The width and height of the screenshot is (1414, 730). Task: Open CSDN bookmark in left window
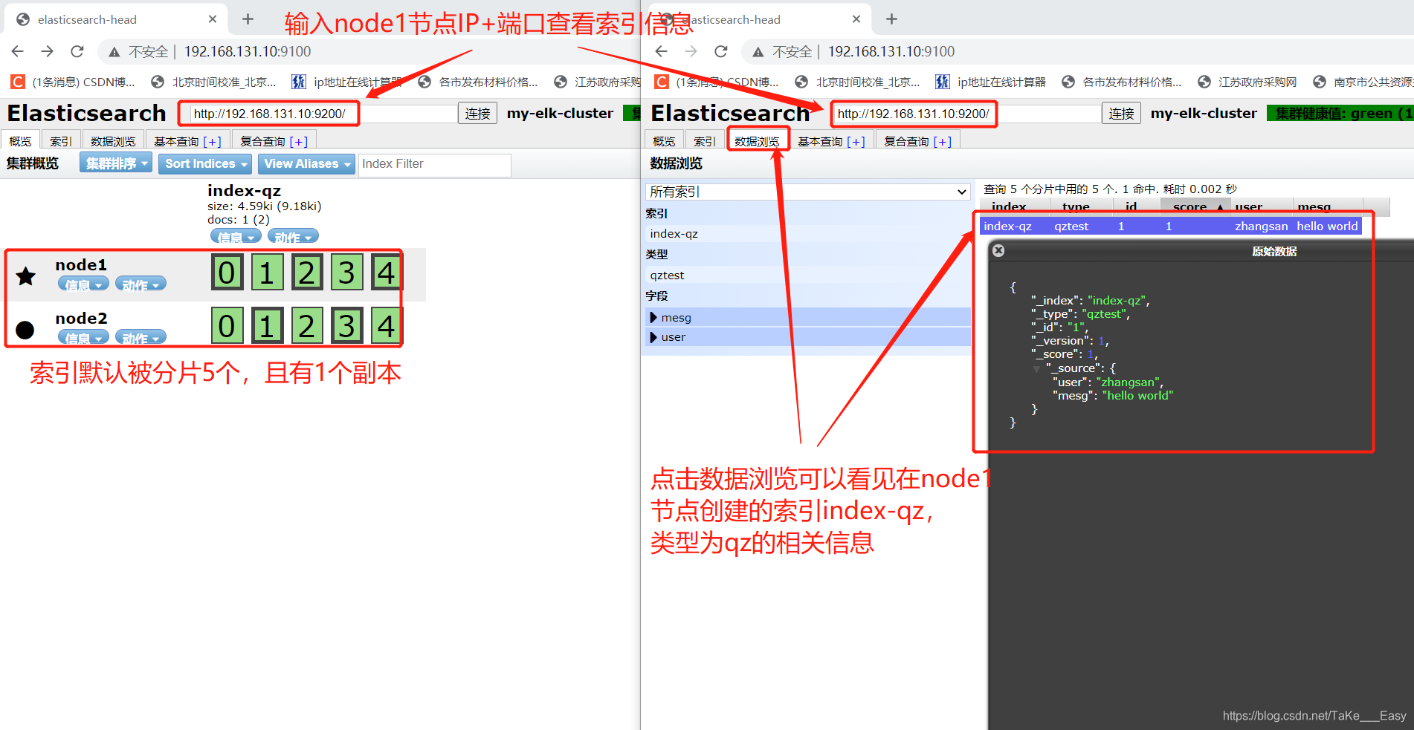click(73, 82)
